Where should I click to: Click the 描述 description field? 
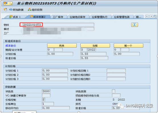(58, 29)
